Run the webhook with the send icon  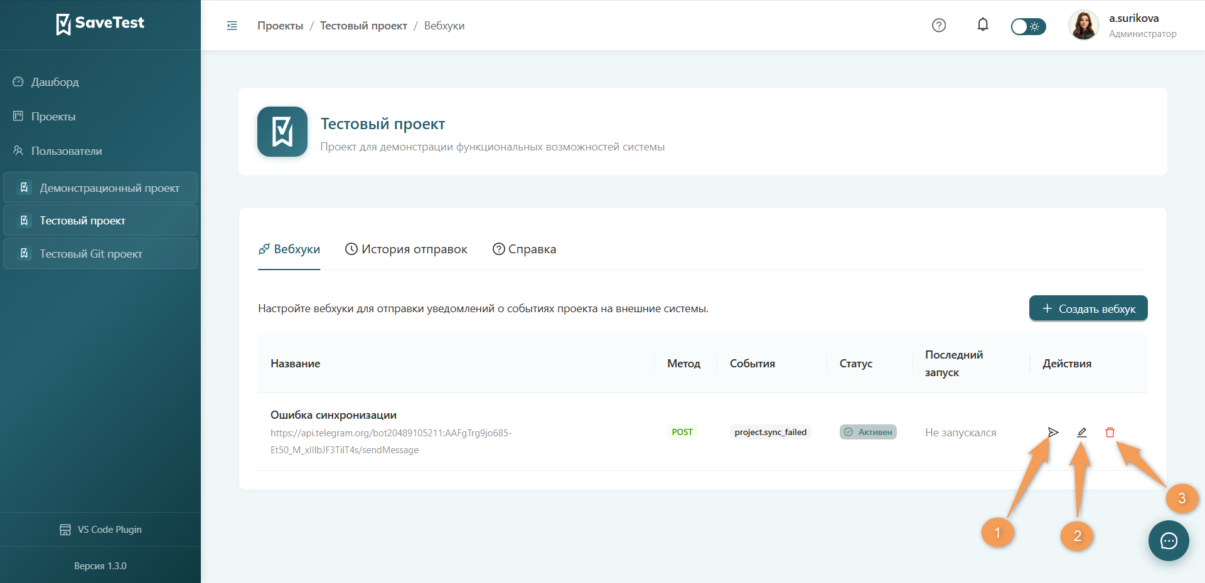point(1052,432)
